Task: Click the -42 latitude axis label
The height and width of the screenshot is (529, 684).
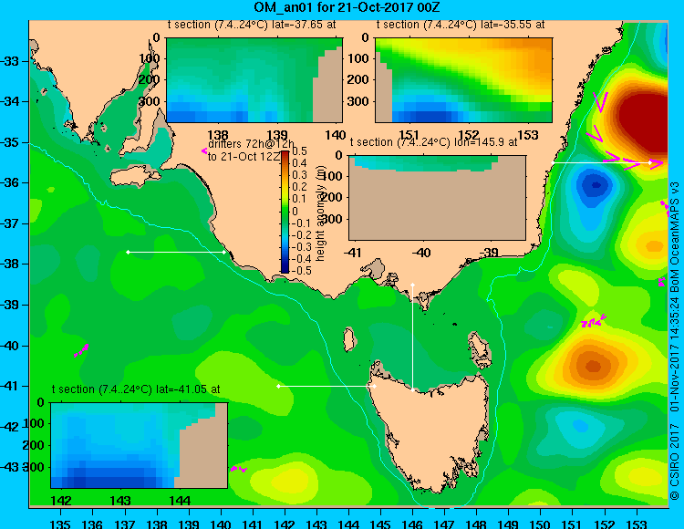Action: point(9,427)
